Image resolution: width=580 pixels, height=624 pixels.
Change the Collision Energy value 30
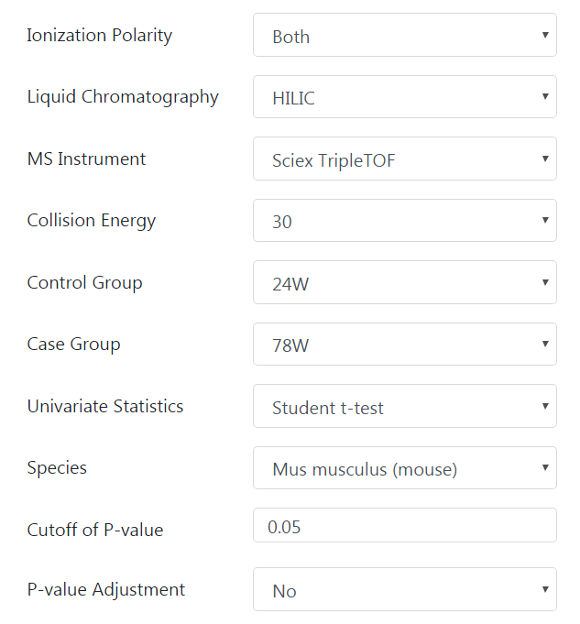point(404,221)
